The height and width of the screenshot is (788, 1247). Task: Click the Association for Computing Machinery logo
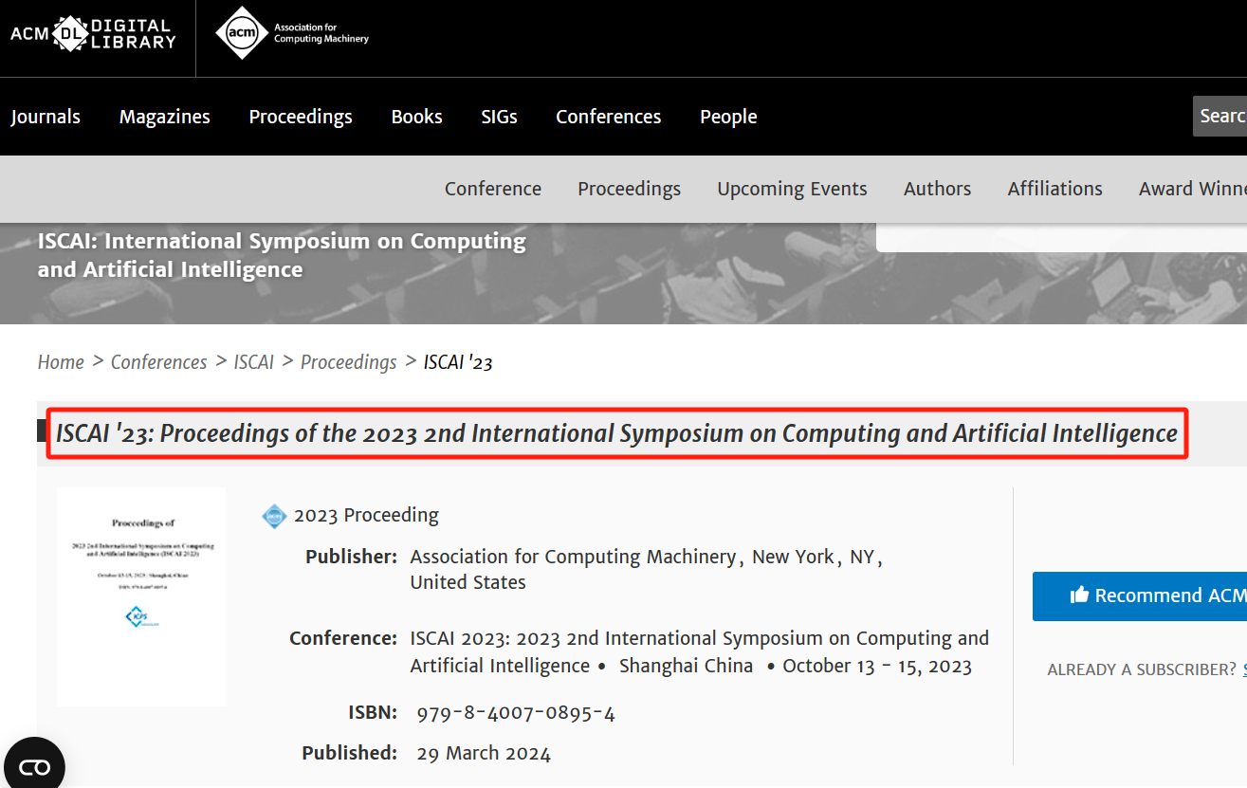click(x=292, y=34)
